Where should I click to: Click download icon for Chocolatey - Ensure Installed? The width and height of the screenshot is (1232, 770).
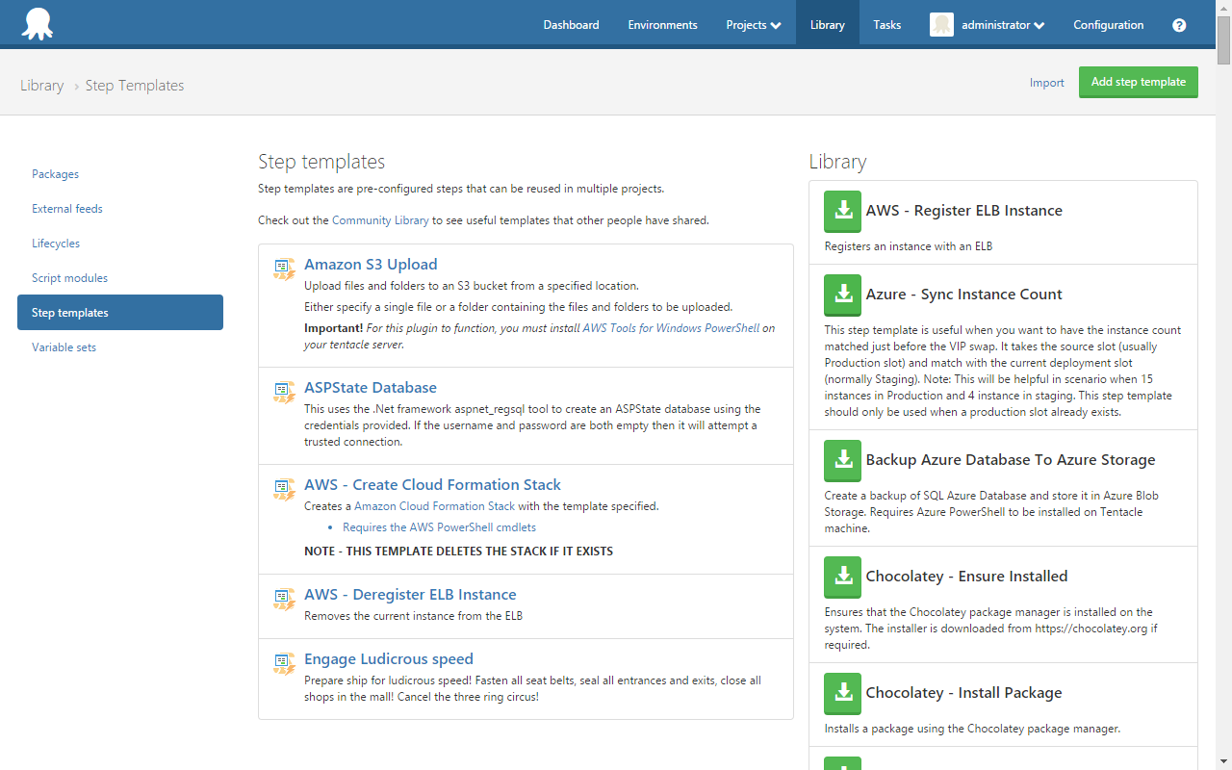click(843, 577)
